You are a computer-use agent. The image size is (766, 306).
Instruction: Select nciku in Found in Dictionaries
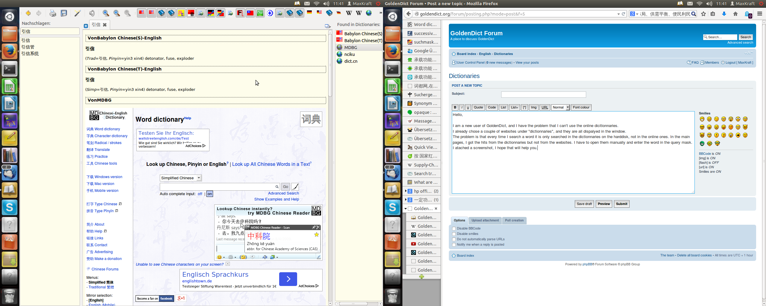[x=349, y=54]
